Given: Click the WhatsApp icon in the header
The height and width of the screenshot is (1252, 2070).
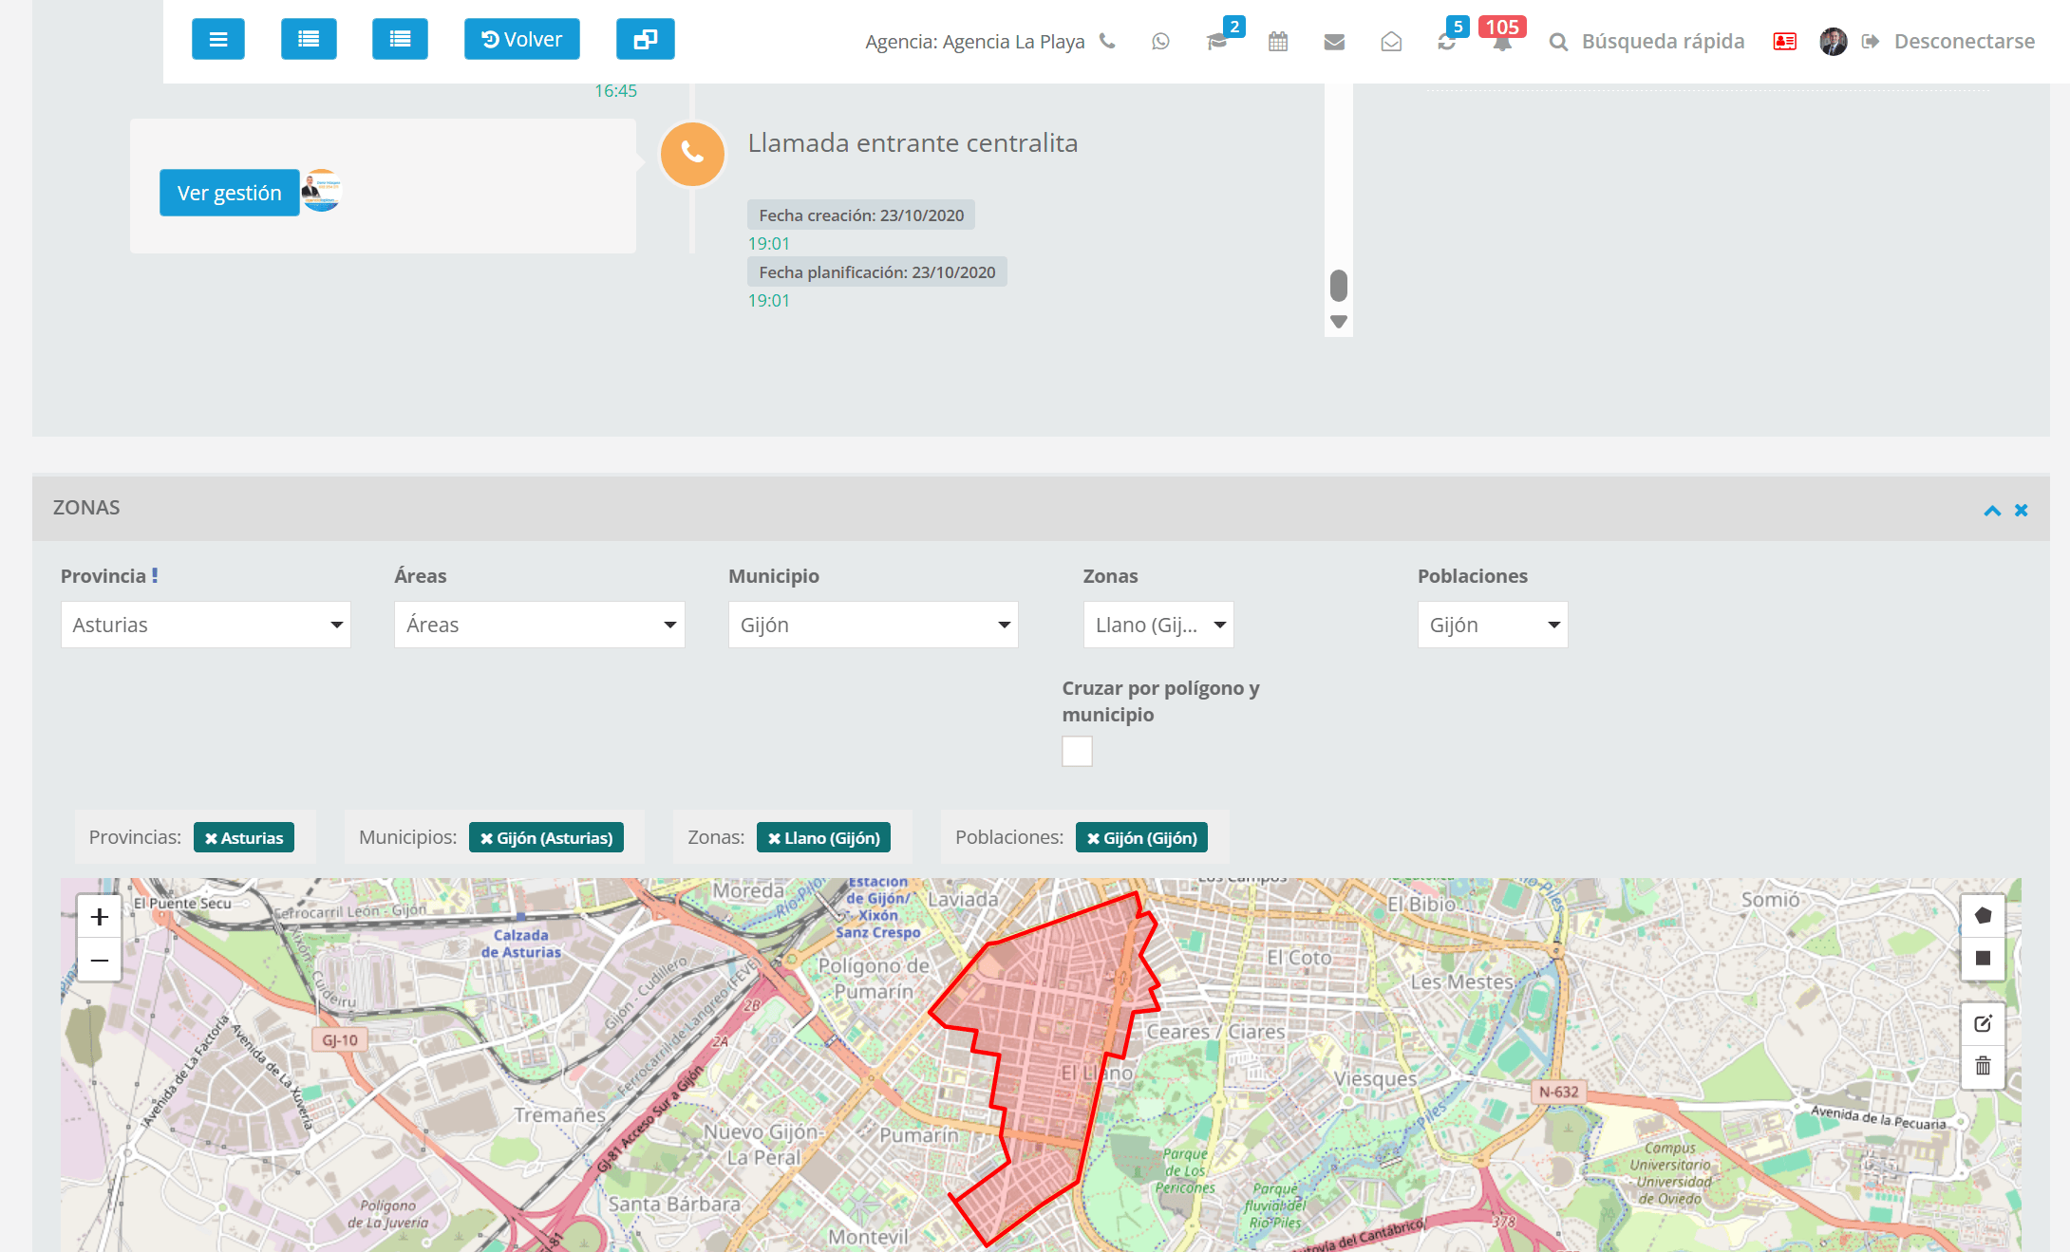Looking at the screenshot, I should click(x=1160, y=41).
